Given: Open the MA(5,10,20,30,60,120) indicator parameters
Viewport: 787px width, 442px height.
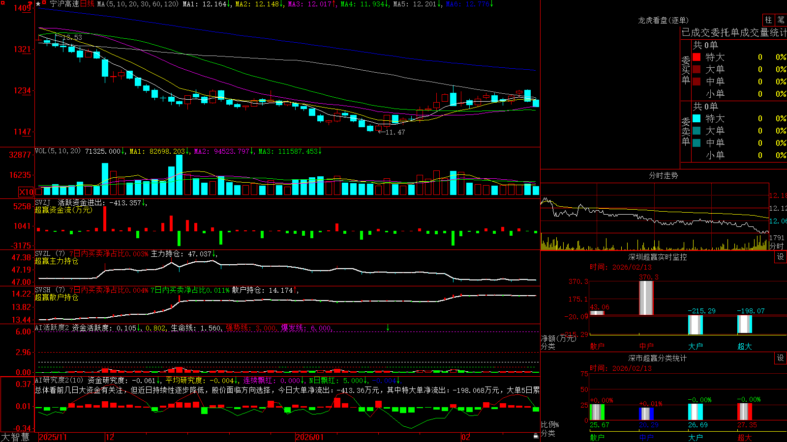Looking at the screenshot, I should click(138, 4).
